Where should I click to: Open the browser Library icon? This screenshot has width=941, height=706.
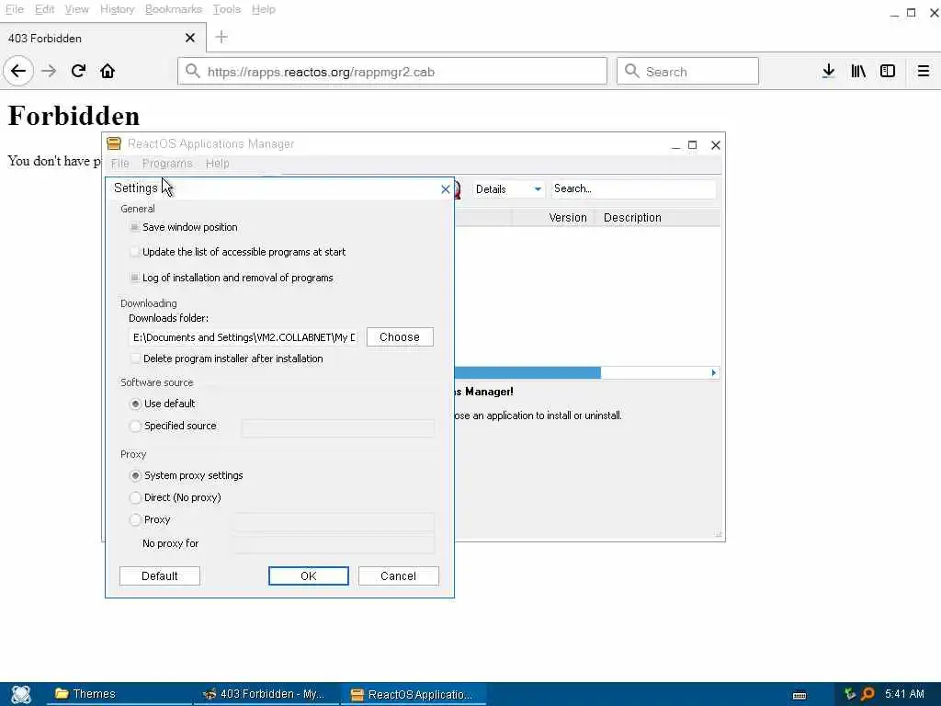(x=858, y=72)
